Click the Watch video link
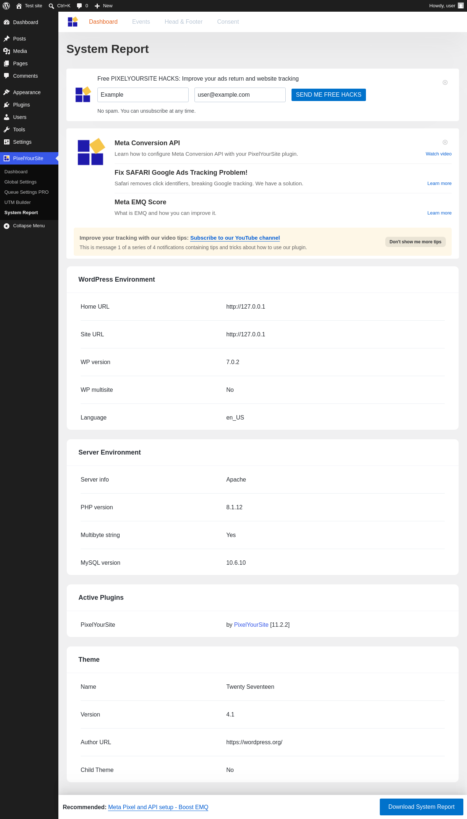The height and width of the screenshot is (819, 467). 439,154
